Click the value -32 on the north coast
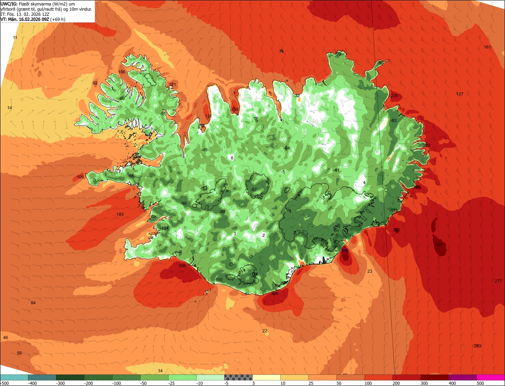Image resolution: width=505 pixels, height=386 pixels. (x=297, y=96)
